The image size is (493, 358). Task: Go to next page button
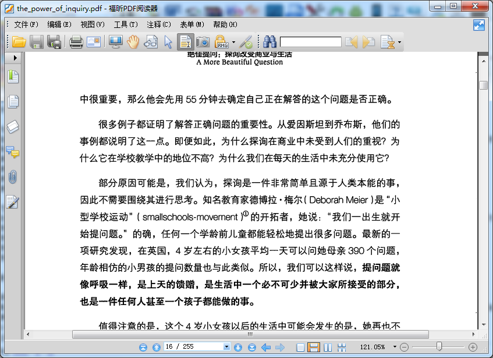238,347
